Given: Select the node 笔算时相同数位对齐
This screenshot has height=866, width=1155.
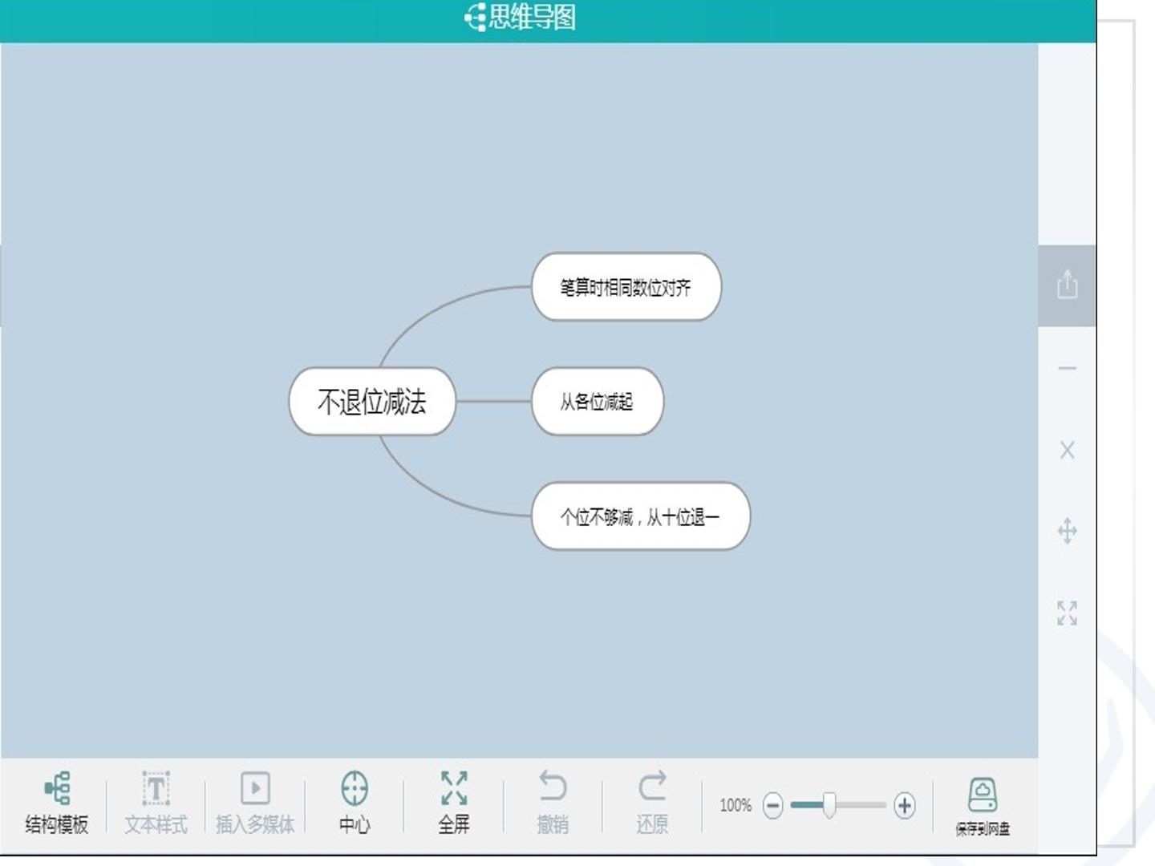Looking at the screenshot, I should point(626,287).
